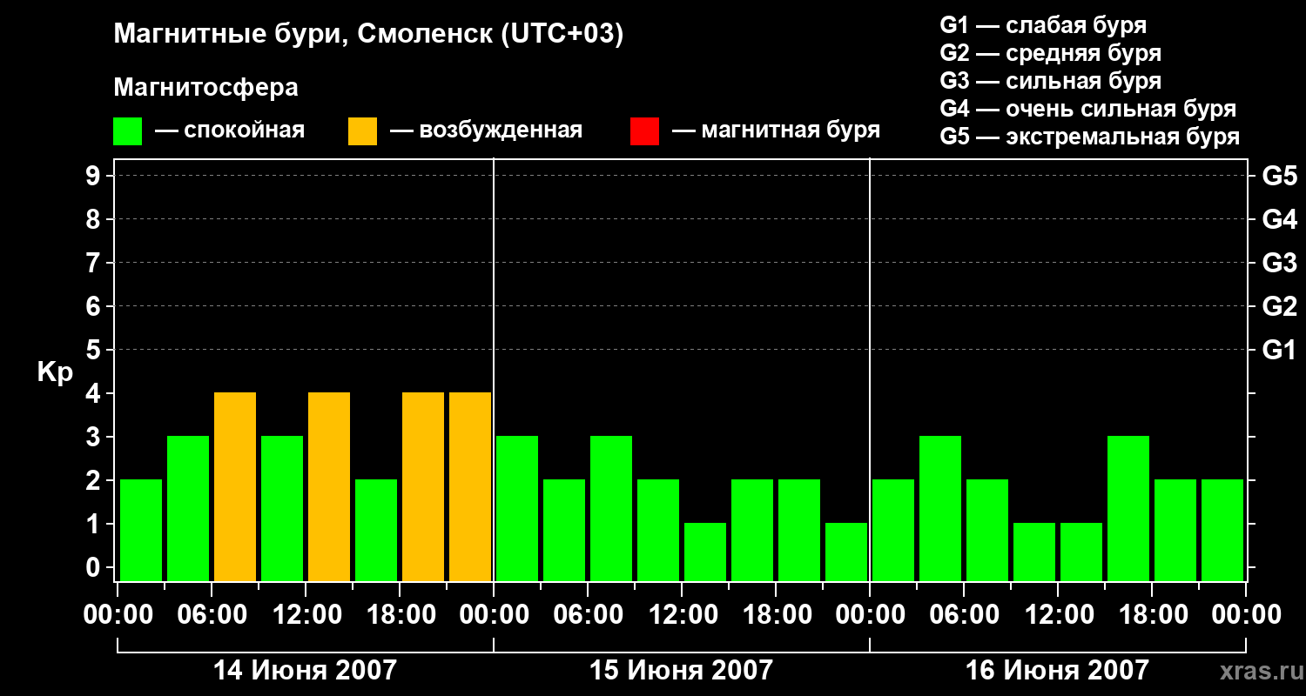Click the '— магнитная буря' legend label
Image resolution: width=1306 pixels, height=696 pixels.
(777, 130)
